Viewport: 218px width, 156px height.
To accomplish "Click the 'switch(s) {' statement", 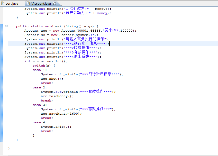I will point(44,66).
